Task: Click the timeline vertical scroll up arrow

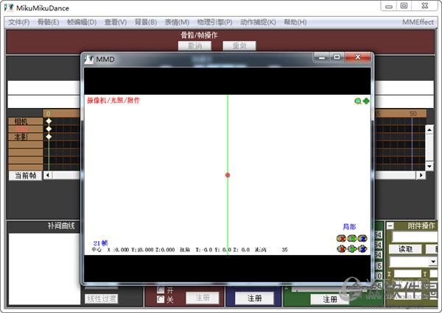Action: pyautogui.click(x=429, y=129)
